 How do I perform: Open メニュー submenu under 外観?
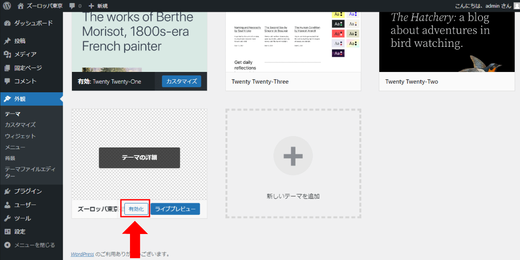pos(15,147)
